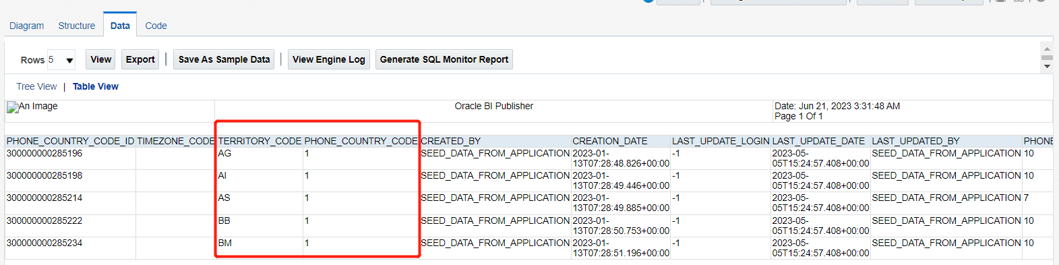Select the Data tab

120,26
